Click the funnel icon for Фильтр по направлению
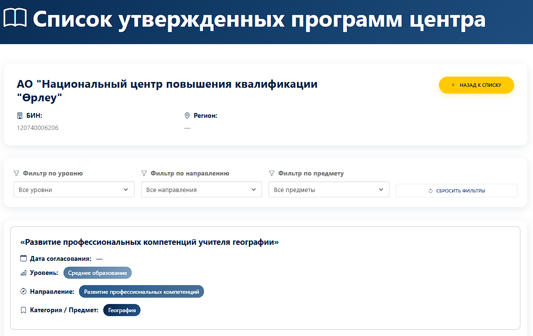Viewport: 533px width, 336px height. (144, 173)
